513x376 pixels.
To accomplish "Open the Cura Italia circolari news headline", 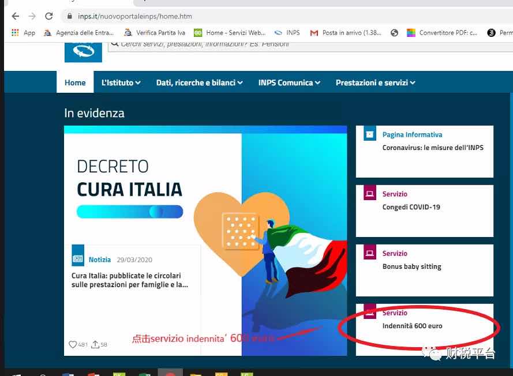I will pyautogui.click(x=130, y=280).
